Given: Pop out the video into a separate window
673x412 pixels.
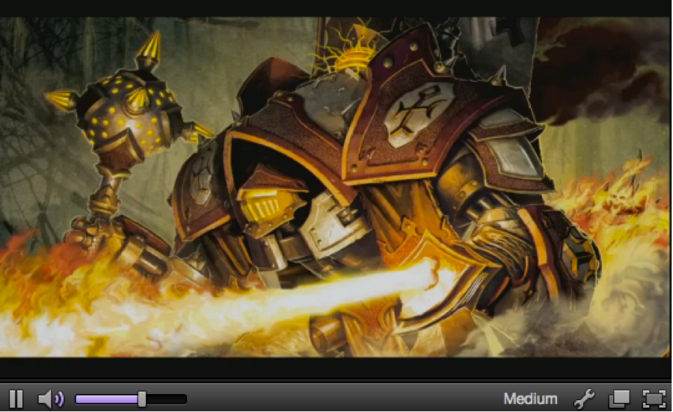Looking at the screenshot, I should (618, 399).
